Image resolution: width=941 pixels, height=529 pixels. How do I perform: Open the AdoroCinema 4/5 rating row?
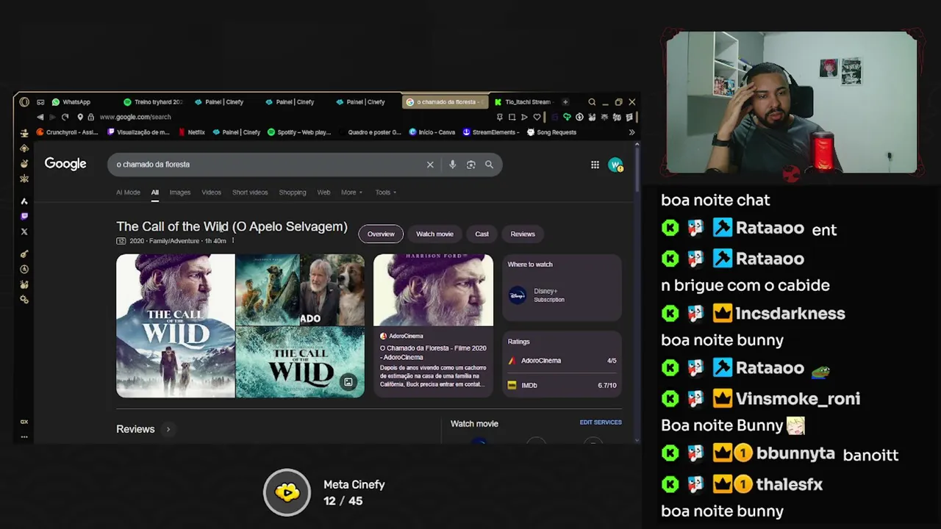point(562,361)
